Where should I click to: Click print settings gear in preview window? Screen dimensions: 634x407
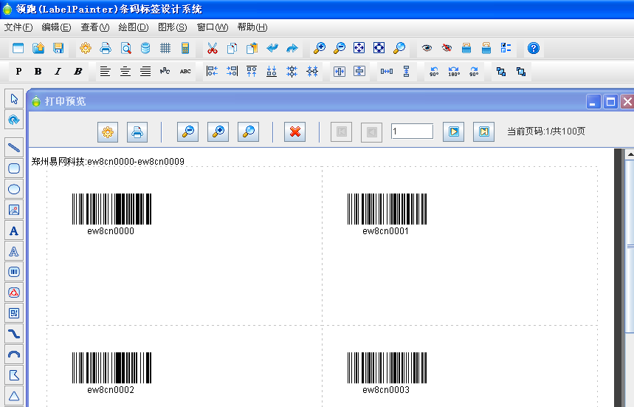coord(108,132)
